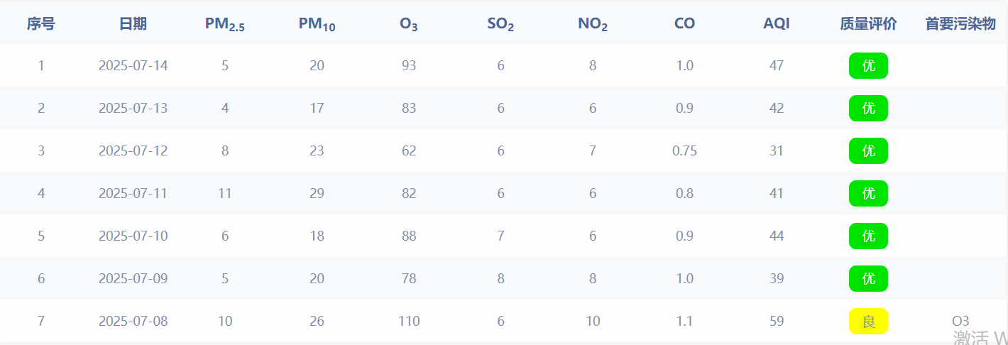Select the CO value 0.75
The image size is (1008, 345).
coord(684,150)
